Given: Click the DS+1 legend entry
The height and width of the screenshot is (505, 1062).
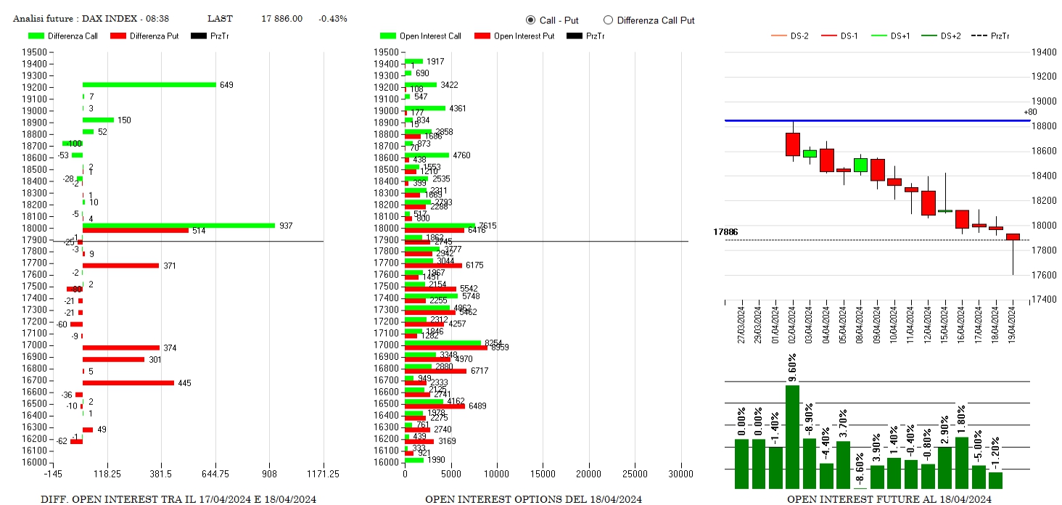Looking at the screenshot, I should click(x=890, y=36).
